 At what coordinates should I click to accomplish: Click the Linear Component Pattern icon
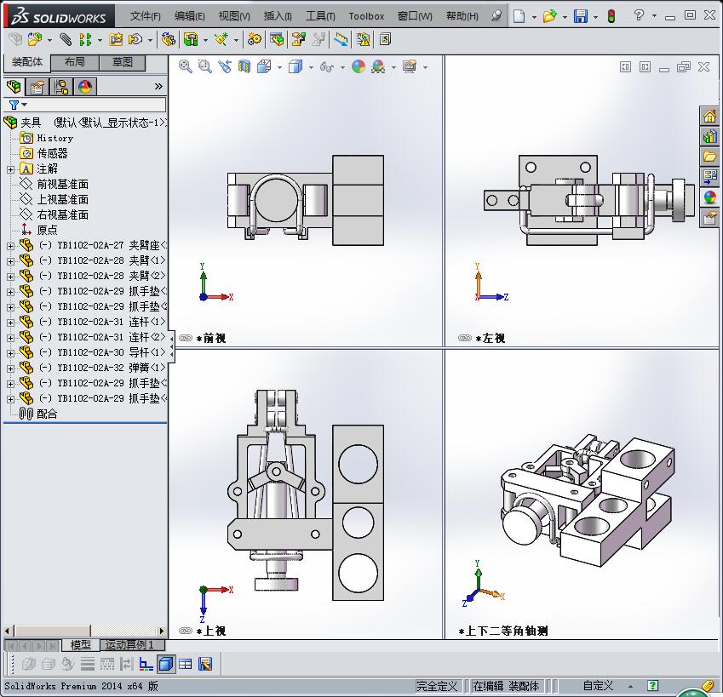click(85, 40)
